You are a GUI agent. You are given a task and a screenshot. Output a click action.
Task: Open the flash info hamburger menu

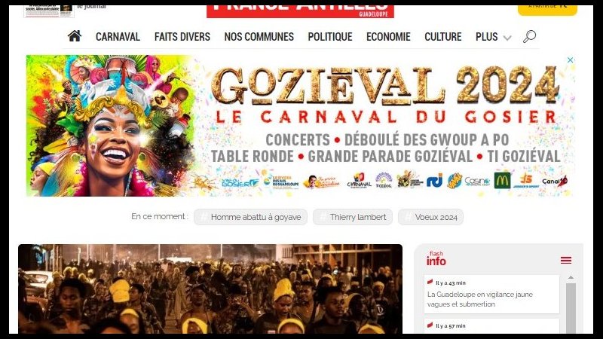coord(566,261)
